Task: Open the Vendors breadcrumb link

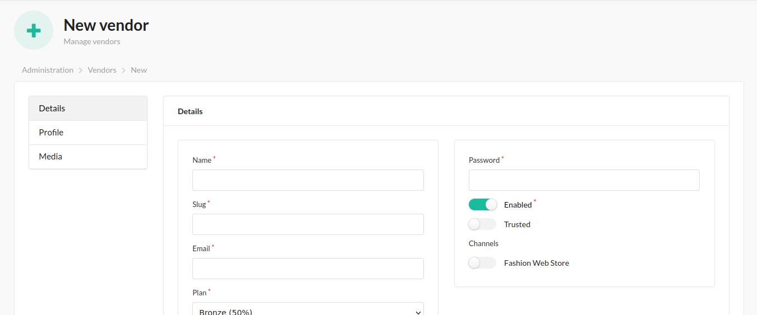Action: coord(102,70)
